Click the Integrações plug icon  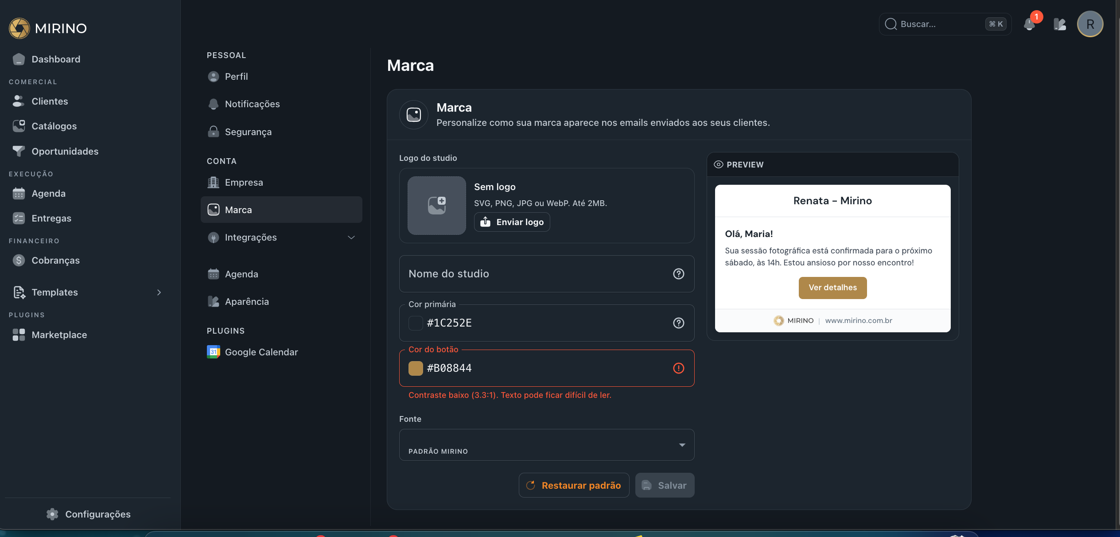coord(214,237)
